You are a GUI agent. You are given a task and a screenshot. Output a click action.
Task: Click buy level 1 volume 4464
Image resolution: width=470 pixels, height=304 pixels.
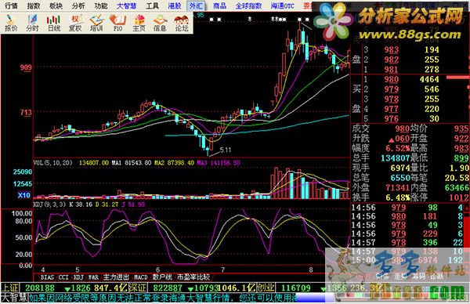[x=429, y=79]
